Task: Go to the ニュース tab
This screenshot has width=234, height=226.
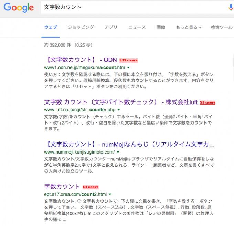Action: point(137,27)
